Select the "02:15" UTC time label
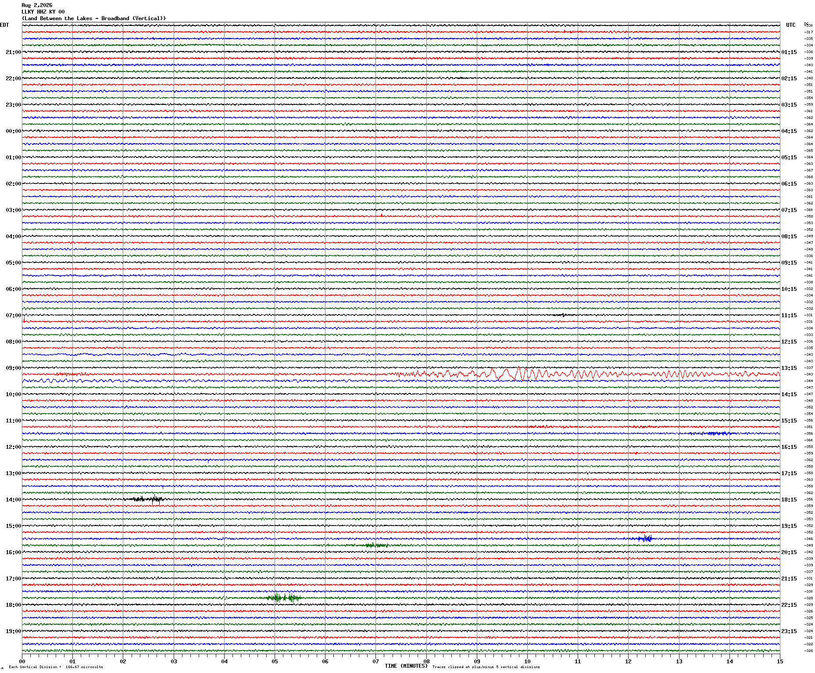The height and width of the screenshot is (673, 815). click(789, 79)
